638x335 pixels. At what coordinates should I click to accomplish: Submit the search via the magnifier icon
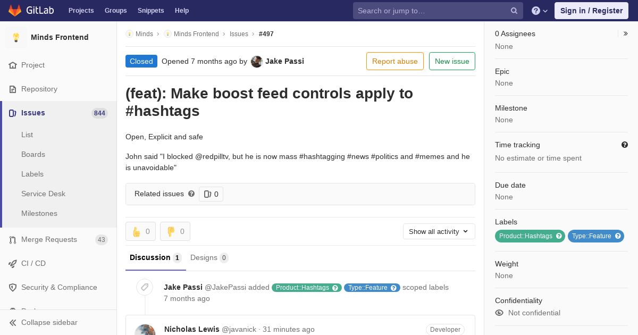pyautogui.click(x=514, y=11)
